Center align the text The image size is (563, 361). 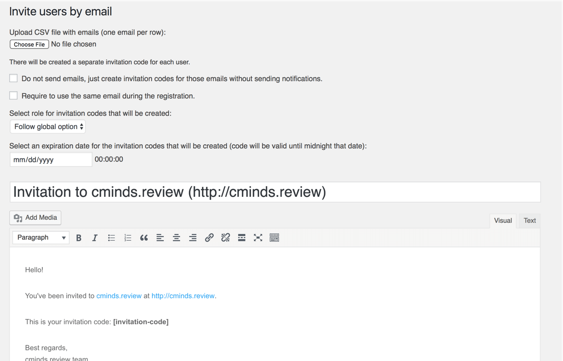[176, 238]
